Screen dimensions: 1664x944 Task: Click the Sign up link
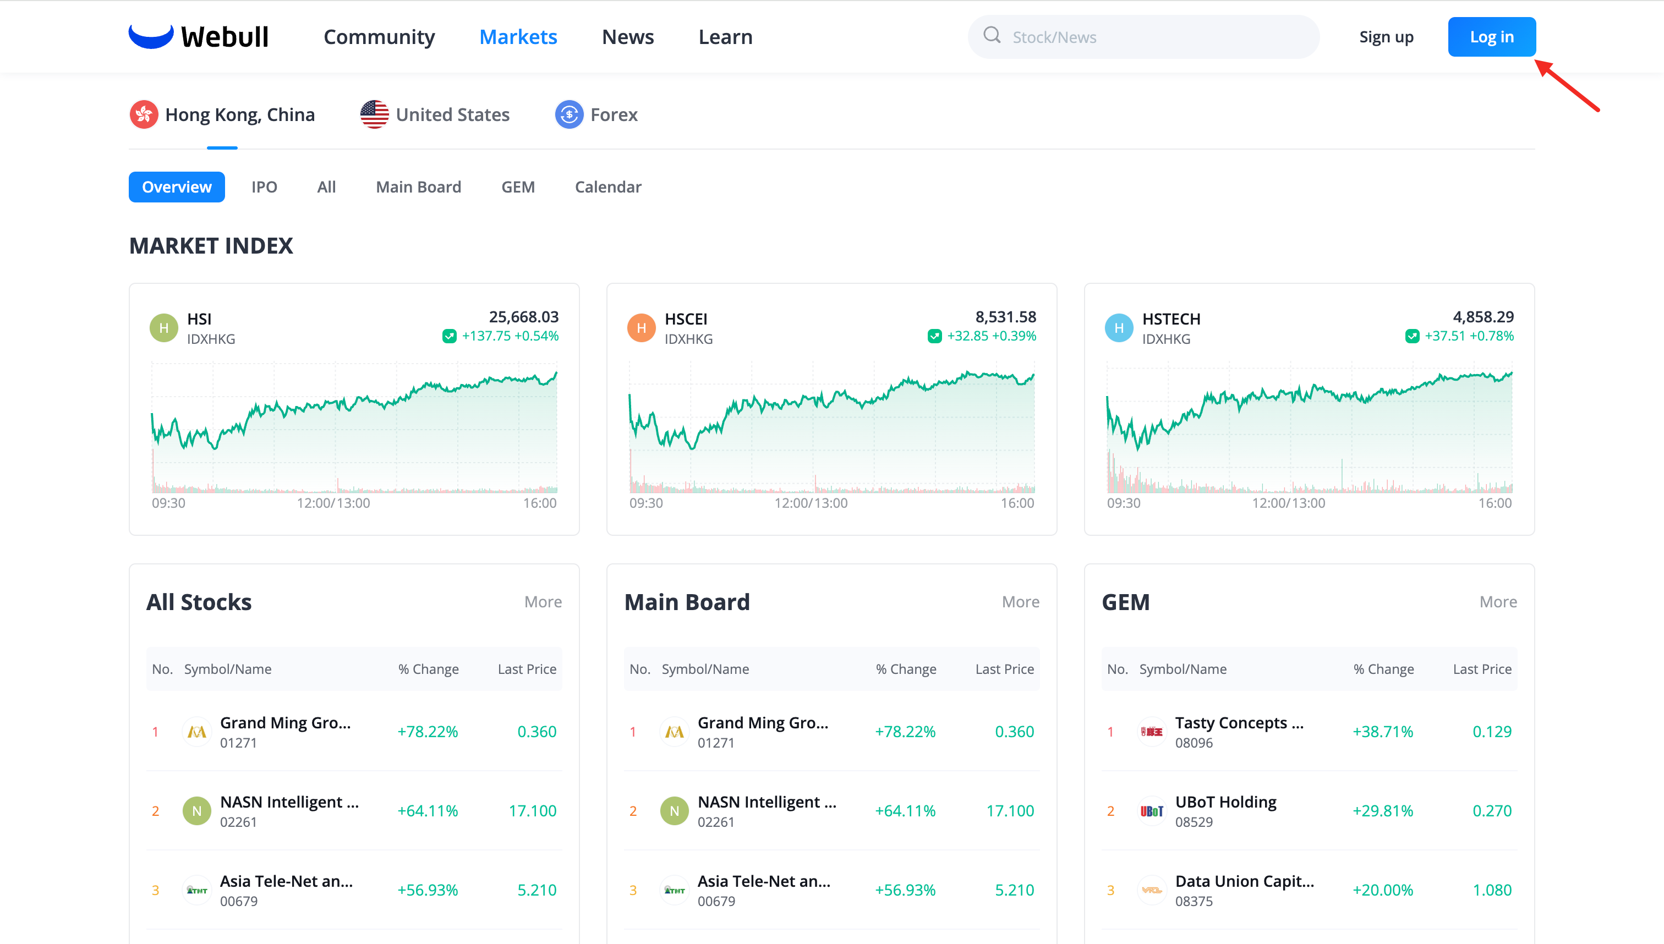pos(1386,37)
